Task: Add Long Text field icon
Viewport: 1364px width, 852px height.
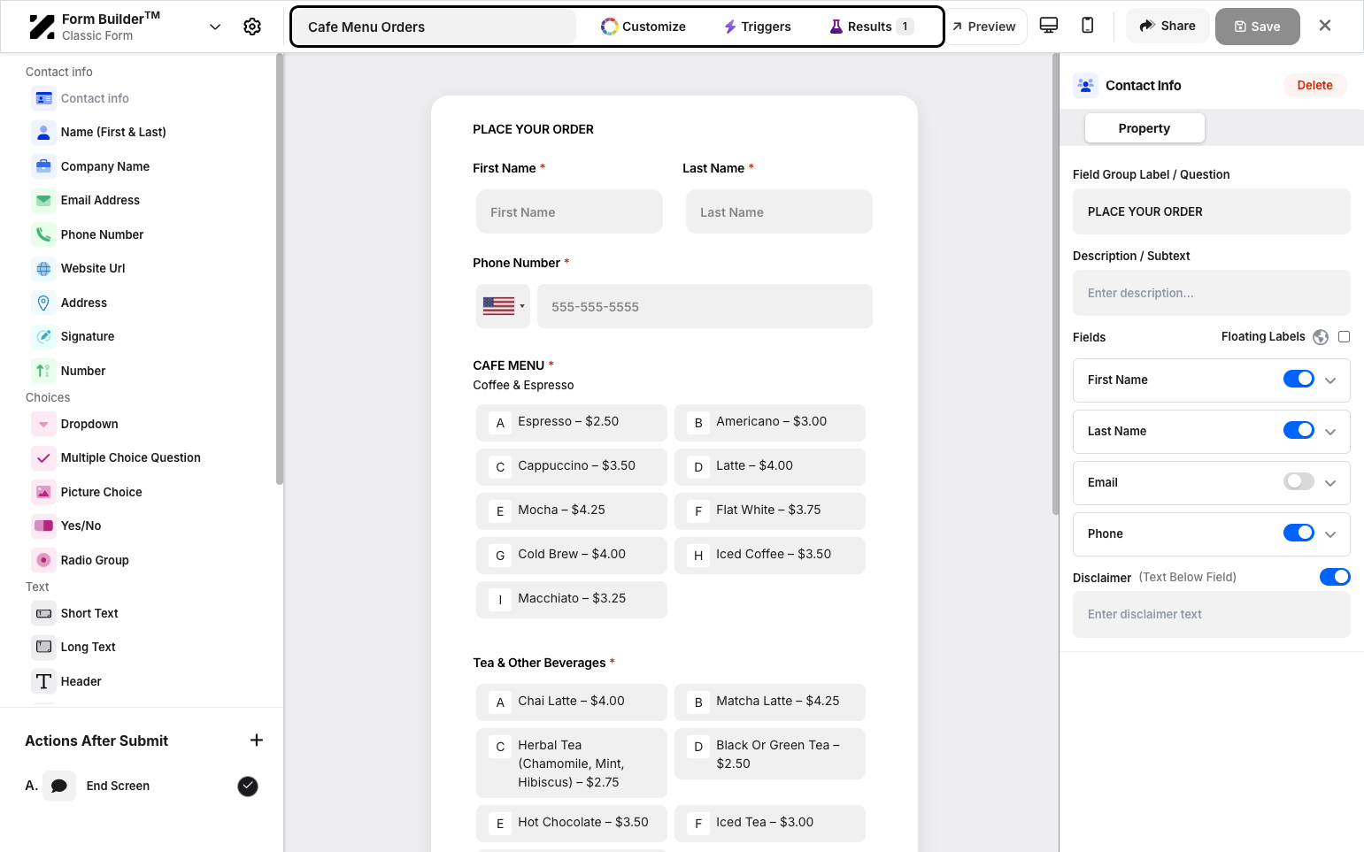Action: (43, 647)
